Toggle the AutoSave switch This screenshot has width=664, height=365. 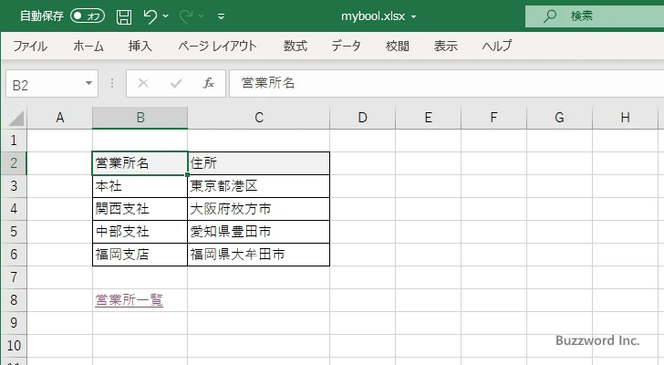pos(88,16)
